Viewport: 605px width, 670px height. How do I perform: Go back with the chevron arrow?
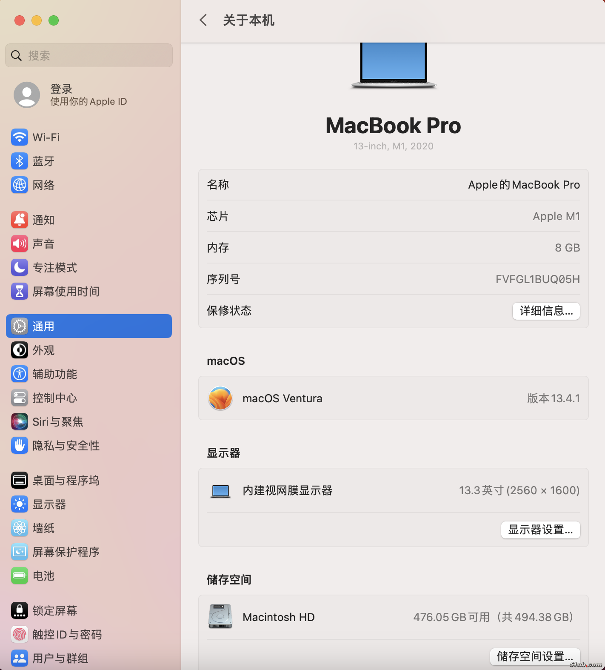point(203,20)
